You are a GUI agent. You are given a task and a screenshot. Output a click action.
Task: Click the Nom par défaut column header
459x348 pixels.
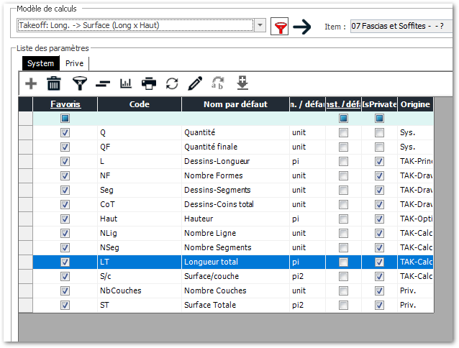[235, 104]
